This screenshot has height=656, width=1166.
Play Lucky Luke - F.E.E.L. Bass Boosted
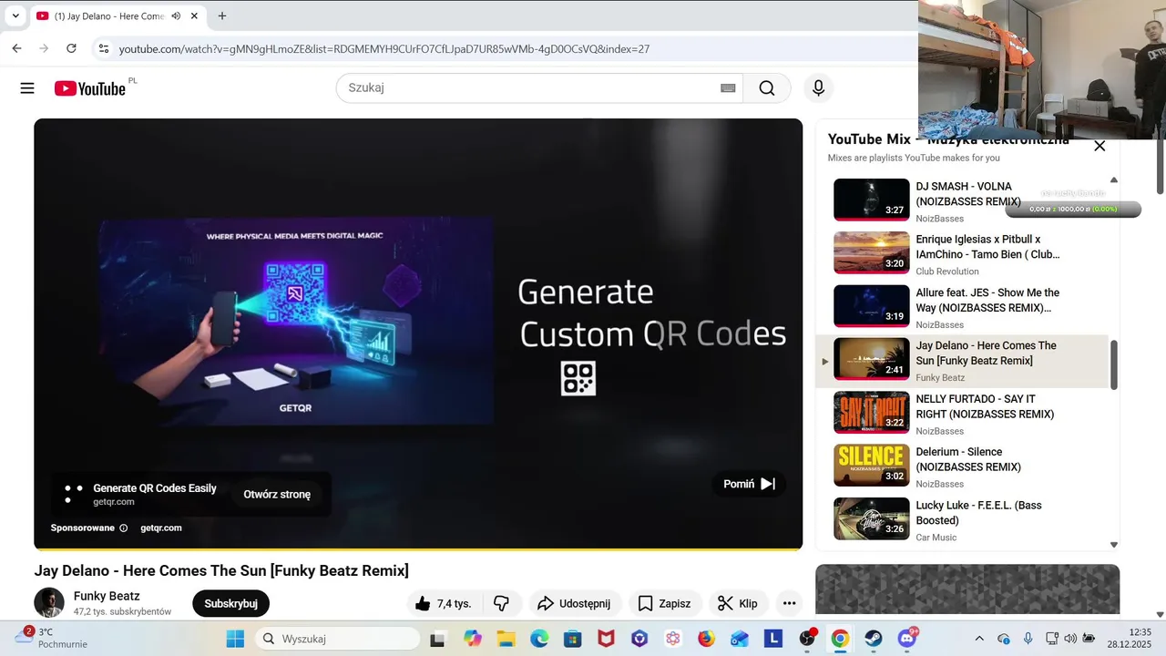[872, 518]
